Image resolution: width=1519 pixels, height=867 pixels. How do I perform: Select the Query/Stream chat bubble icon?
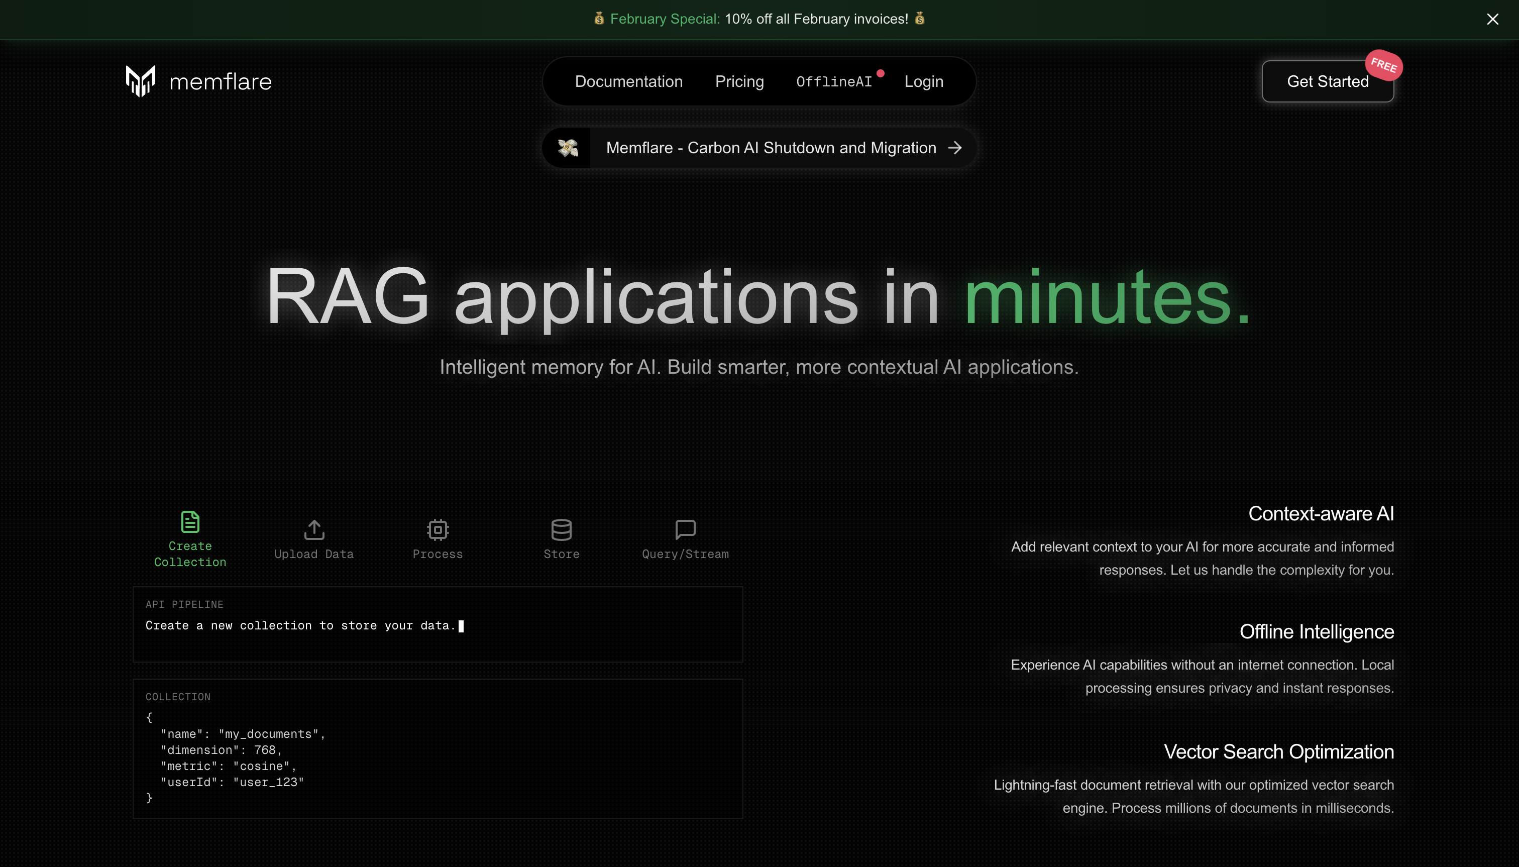click(685, 529)
